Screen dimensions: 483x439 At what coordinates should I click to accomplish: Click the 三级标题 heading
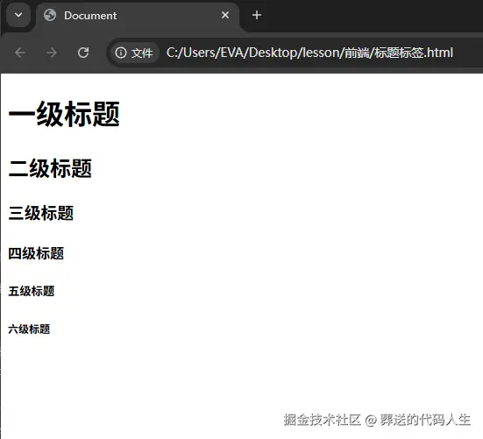coord(41,213)
